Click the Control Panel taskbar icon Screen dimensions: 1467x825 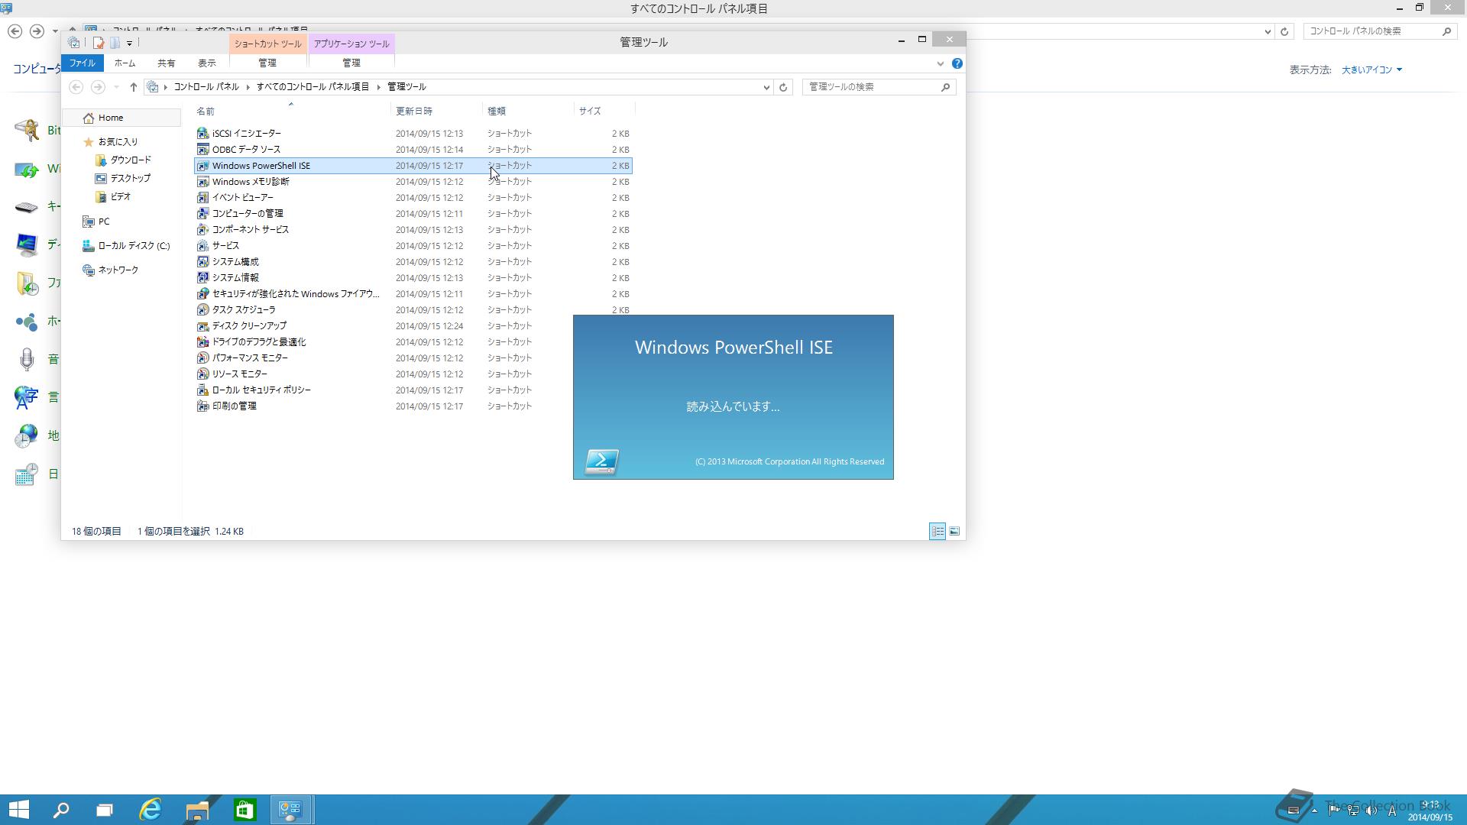coord(290,810)
